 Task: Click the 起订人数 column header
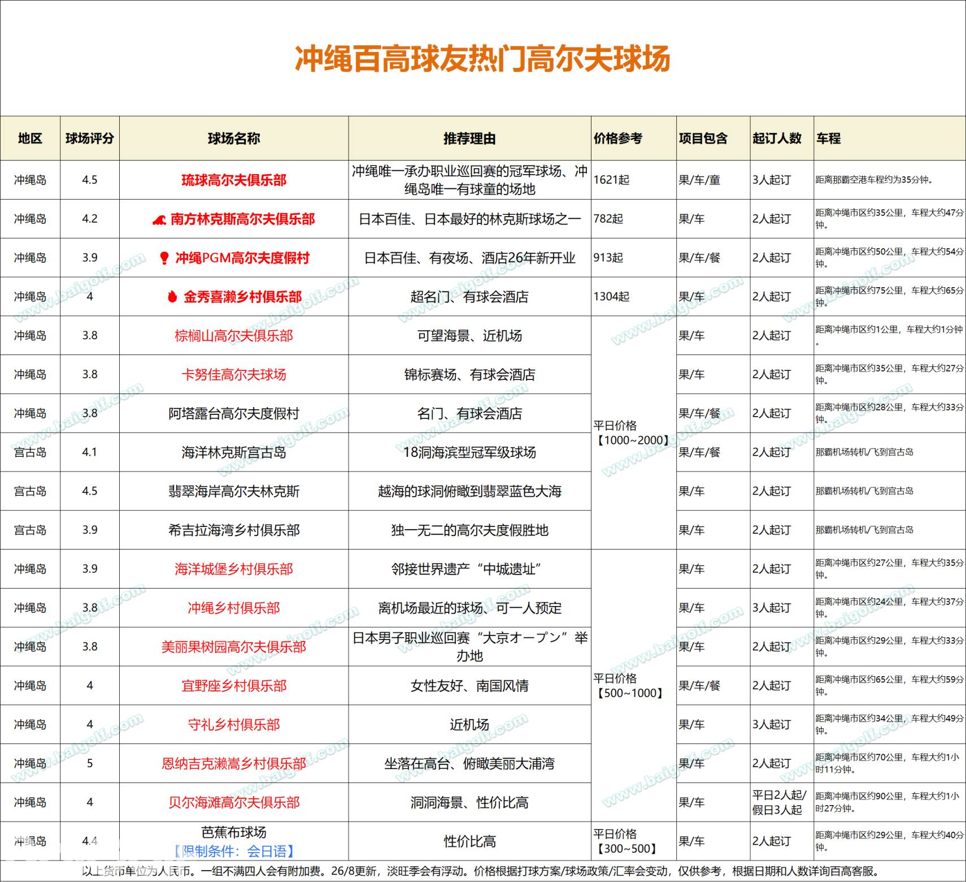tap(782, 139)
